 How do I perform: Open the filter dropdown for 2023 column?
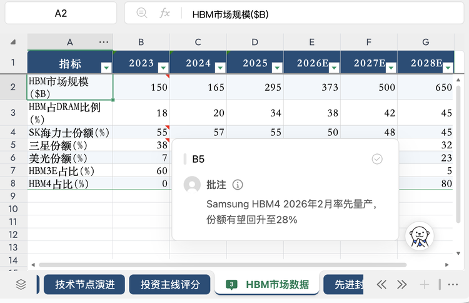pos(163,67)
